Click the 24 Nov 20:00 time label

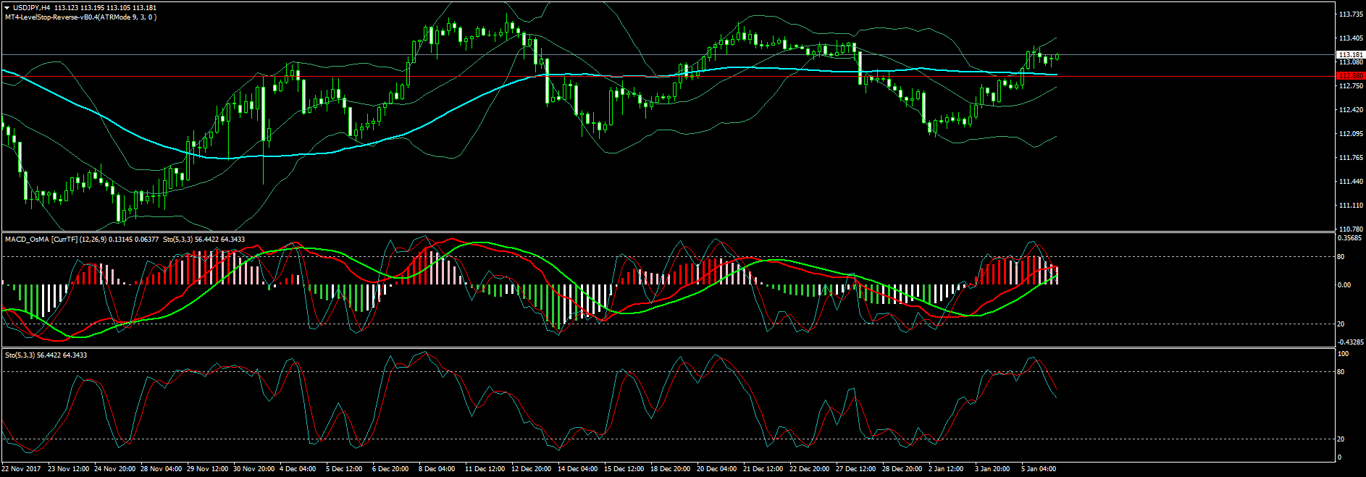(x=114, y=469)
